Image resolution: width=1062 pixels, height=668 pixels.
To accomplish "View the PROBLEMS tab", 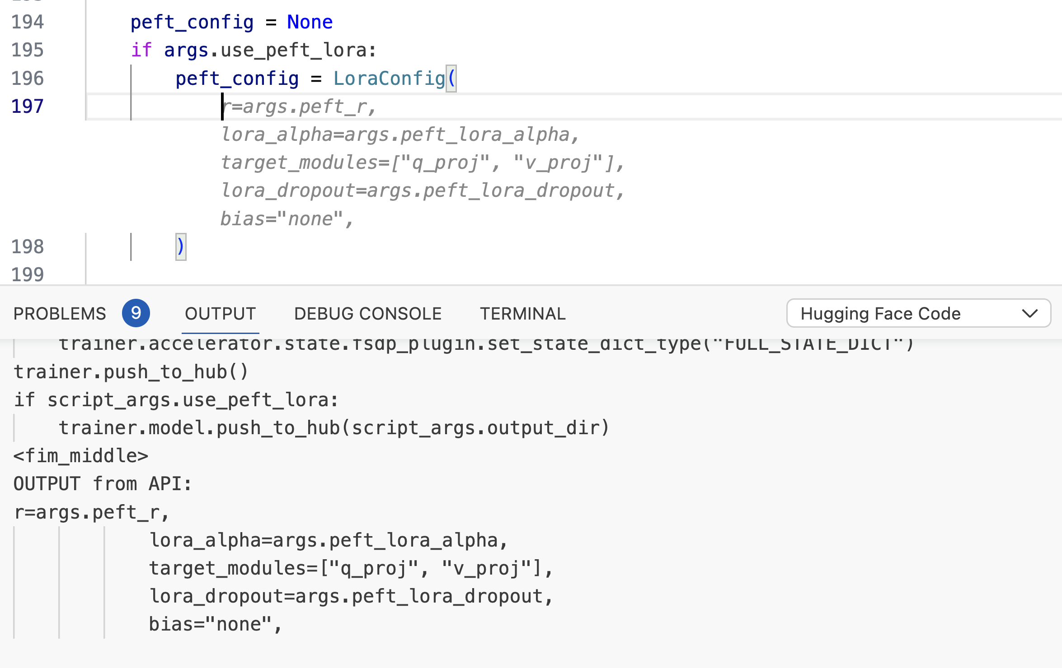I will click(x=60, y=313).
